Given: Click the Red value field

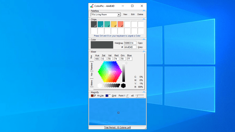Looking at the screenshot, I should coord(116,59).
